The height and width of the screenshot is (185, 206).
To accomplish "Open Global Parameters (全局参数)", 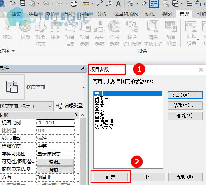I will pyautogui.click(x=114, y=33).
